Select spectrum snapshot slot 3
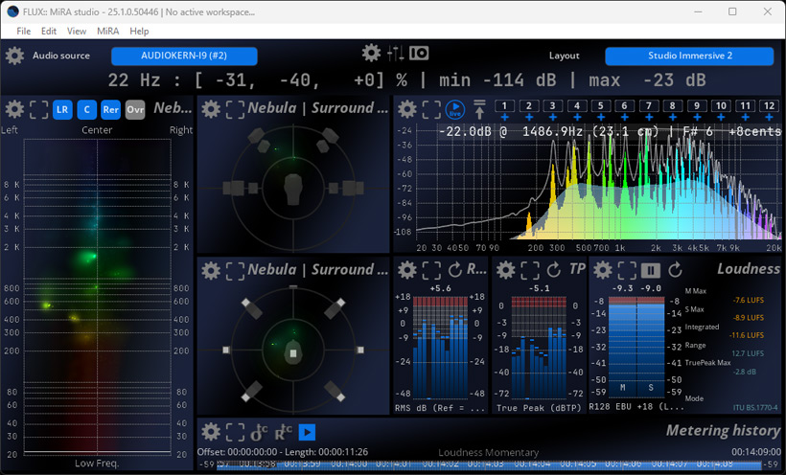This screenshot has width=786, height=475. pyautogui.click(x=552, y=105)
